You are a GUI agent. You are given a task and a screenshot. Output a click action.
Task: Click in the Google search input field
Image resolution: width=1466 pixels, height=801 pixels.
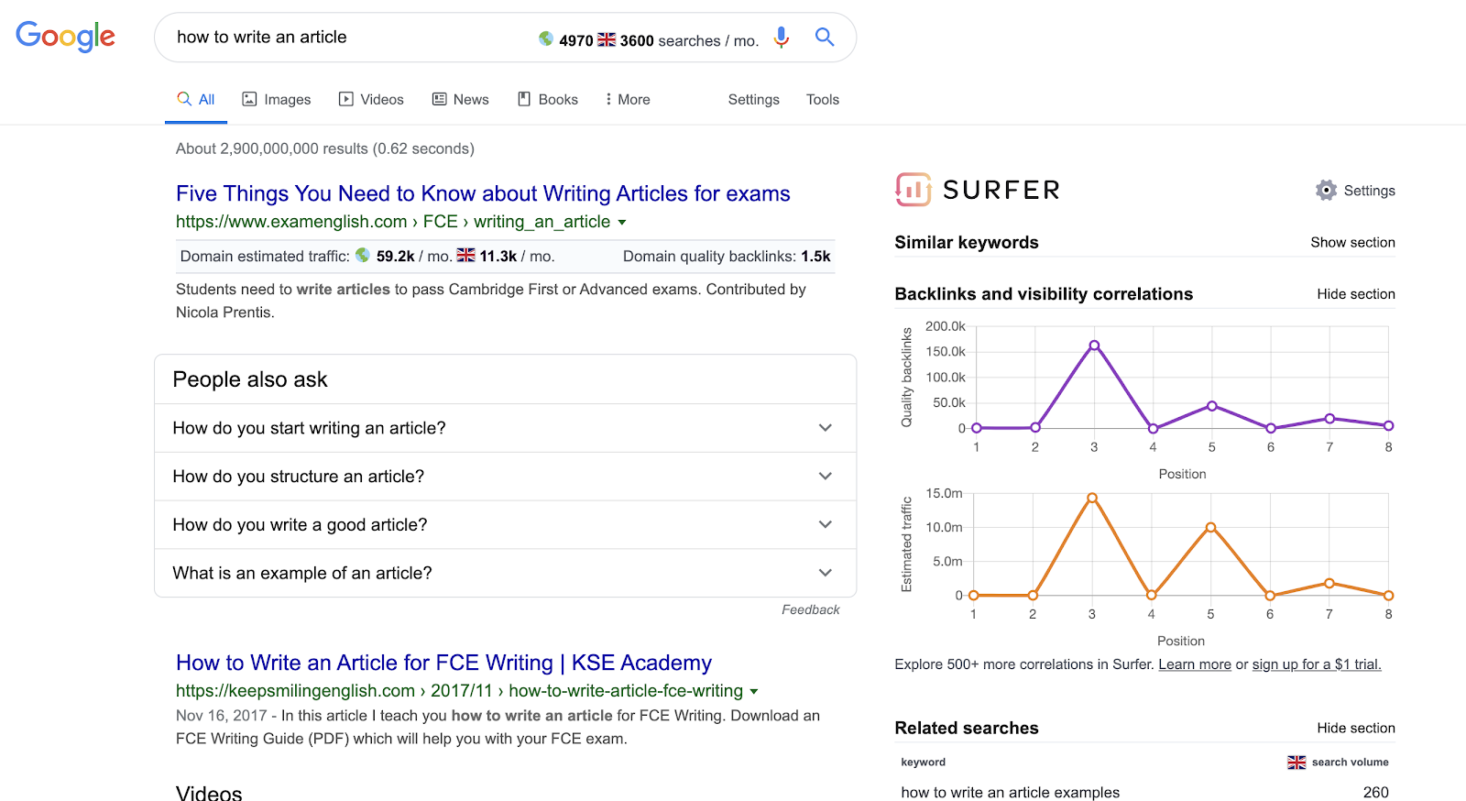348,38
